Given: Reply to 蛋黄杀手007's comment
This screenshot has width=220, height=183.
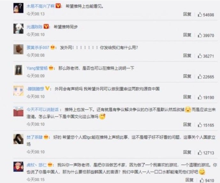Looking at the screenshot, I should [x=187, y=56].
